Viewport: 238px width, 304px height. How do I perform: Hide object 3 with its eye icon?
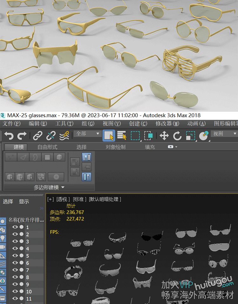(x=15, y=242)
